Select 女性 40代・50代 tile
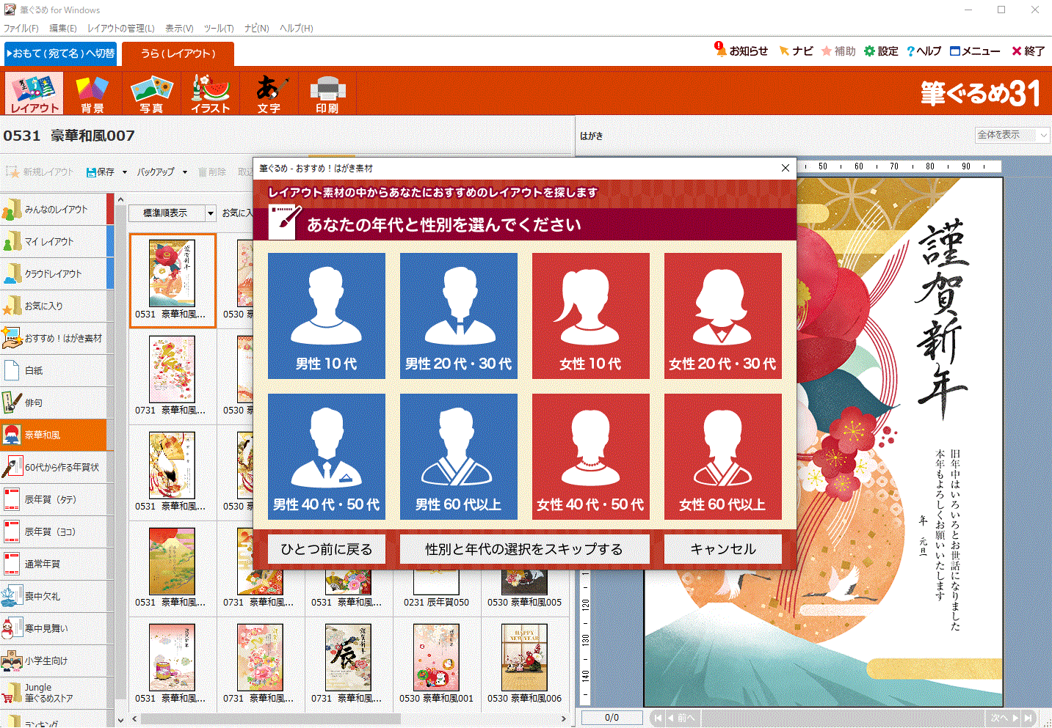Viewport: 1052px width, 728px height. [591, 457]
